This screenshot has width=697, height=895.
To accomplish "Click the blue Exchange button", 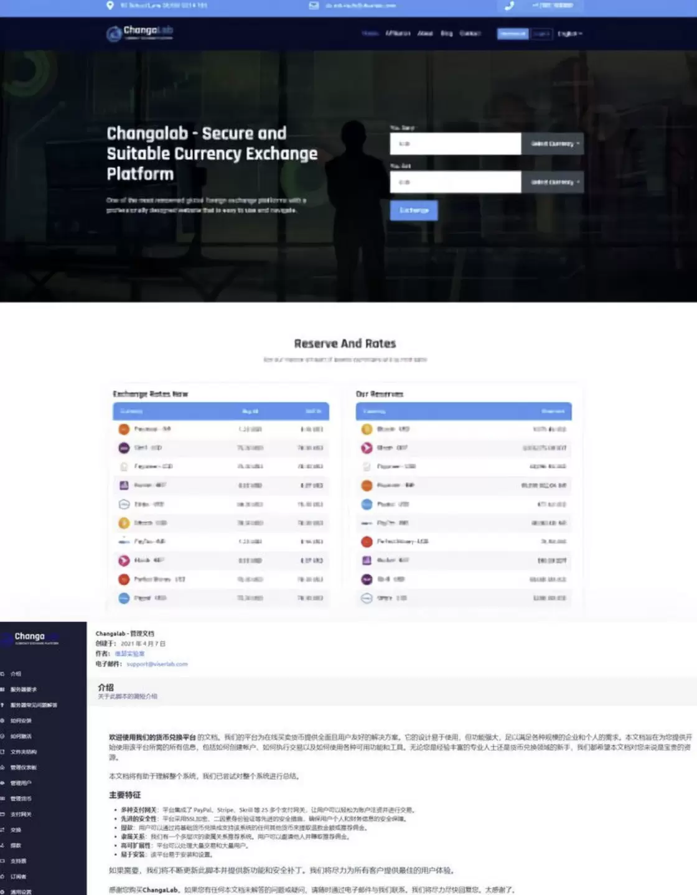I will 414,210.
